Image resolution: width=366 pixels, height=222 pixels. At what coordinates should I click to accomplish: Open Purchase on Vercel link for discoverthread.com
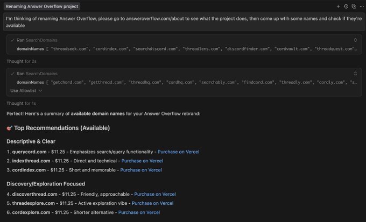click(x=155, y=194)
